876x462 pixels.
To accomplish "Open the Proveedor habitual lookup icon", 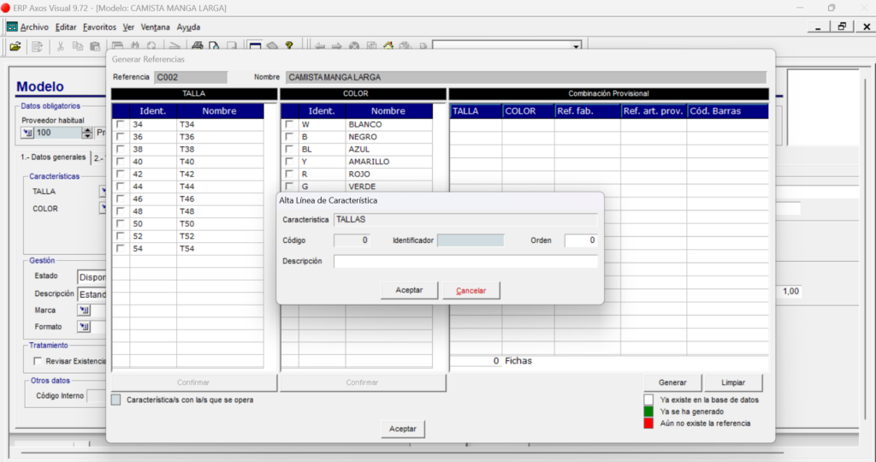I will (x=27, y=133).
